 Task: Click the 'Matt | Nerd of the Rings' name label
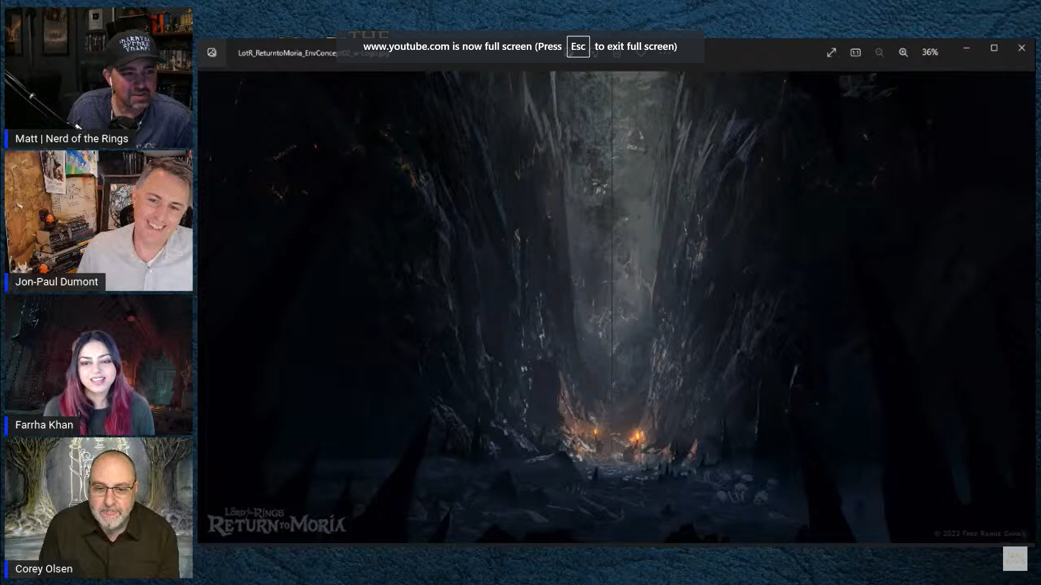point(72,139)
